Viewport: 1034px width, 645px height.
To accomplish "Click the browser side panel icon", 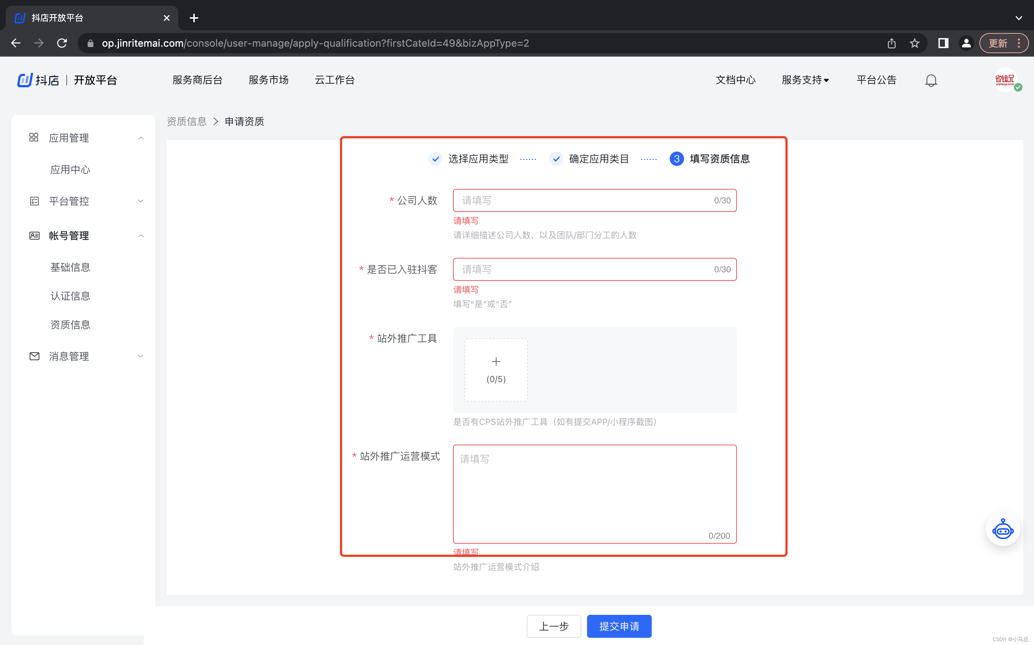I will point(943,43).
